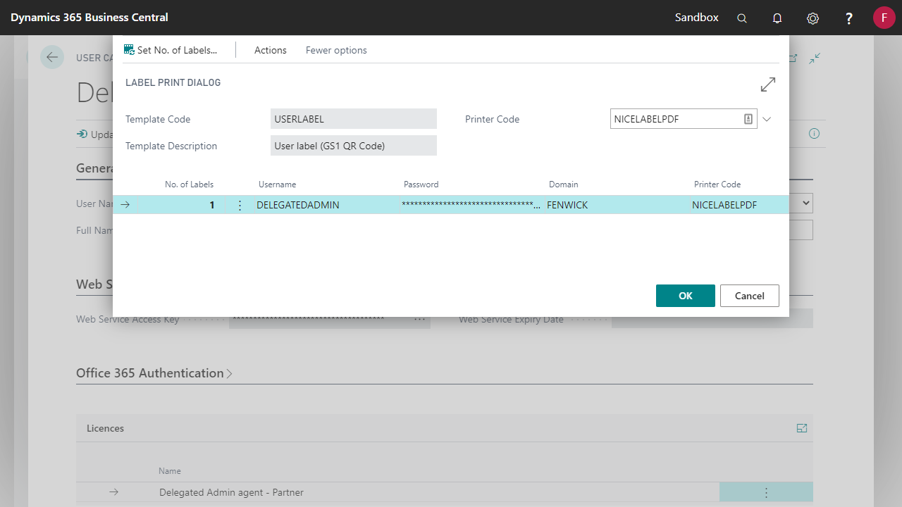Click the Template Code field USERLABEL
Screen dimensions: 902x507
(354, 119)
